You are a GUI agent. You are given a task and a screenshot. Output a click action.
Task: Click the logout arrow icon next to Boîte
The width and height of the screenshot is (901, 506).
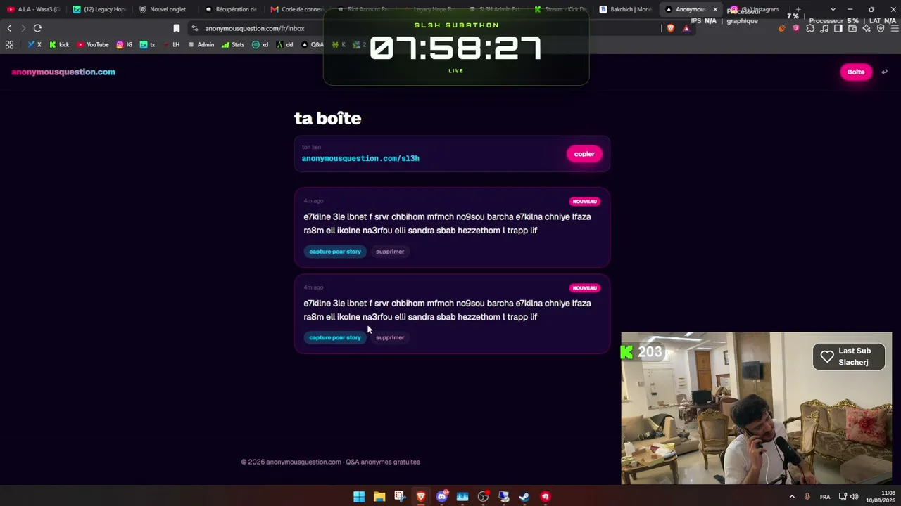884,72
